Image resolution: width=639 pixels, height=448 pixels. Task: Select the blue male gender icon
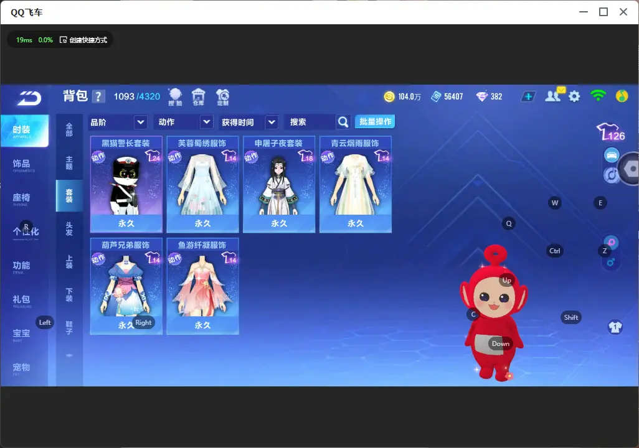click(x=610, y=263)
